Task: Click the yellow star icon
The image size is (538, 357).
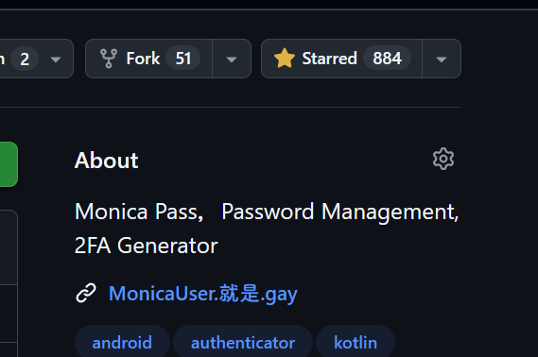Action: [285, 59]
